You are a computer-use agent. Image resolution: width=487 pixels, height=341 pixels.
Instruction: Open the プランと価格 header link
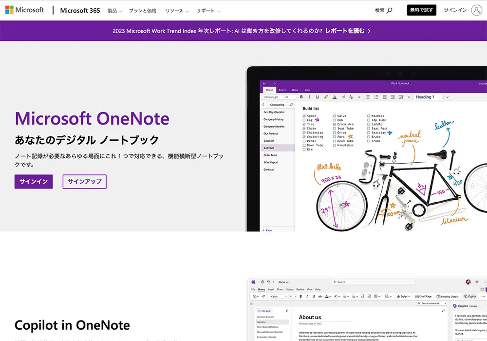pos(143,11)
